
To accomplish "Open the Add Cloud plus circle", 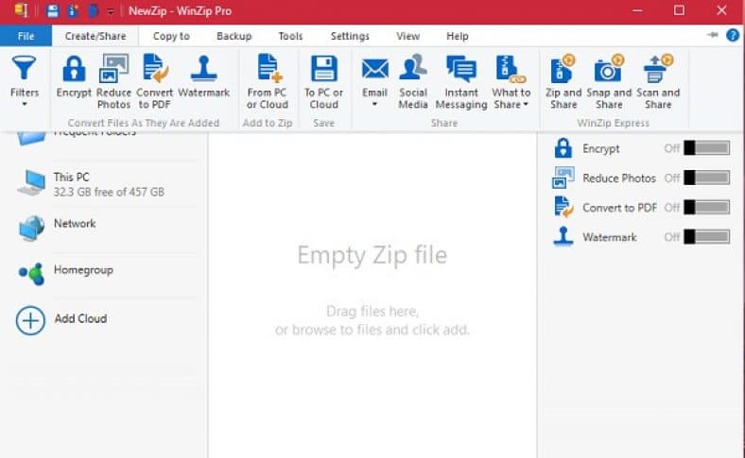I will point(30,320).
